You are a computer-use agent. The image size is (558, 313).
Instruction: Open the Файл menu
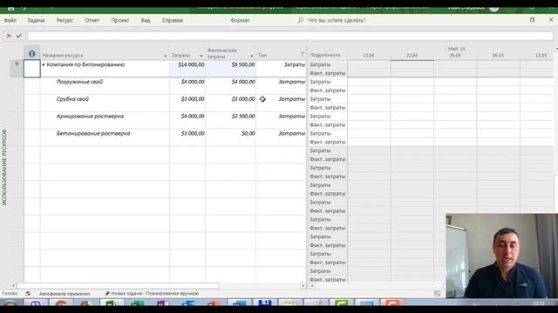tap(10, 20)
